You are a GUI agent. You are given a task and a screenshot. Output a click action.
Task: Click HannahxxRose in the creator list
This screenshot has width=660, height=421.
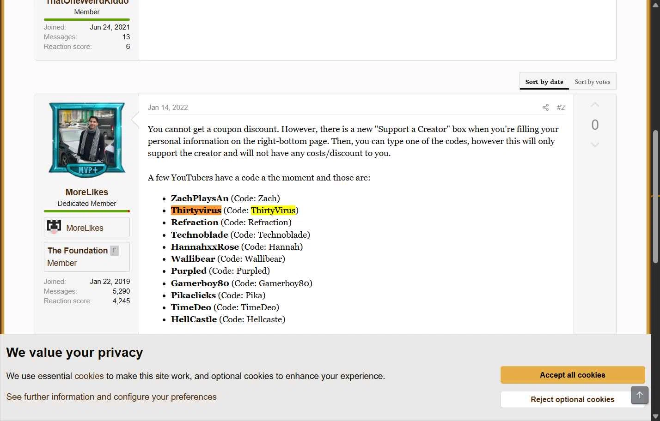[205, 247]
